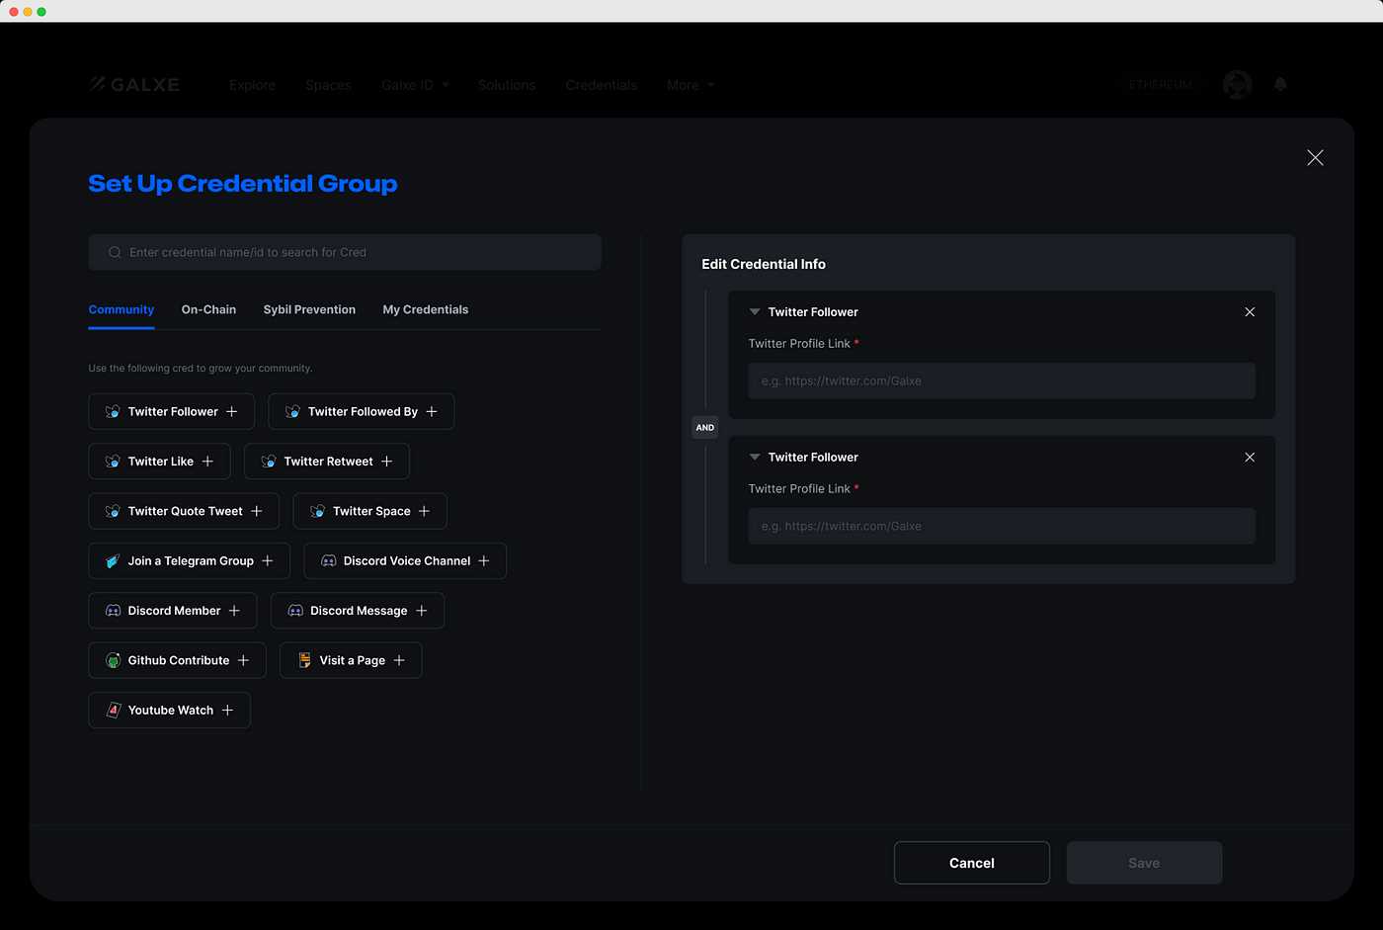Click the Set Up Credential Group title

coord(243,183)
